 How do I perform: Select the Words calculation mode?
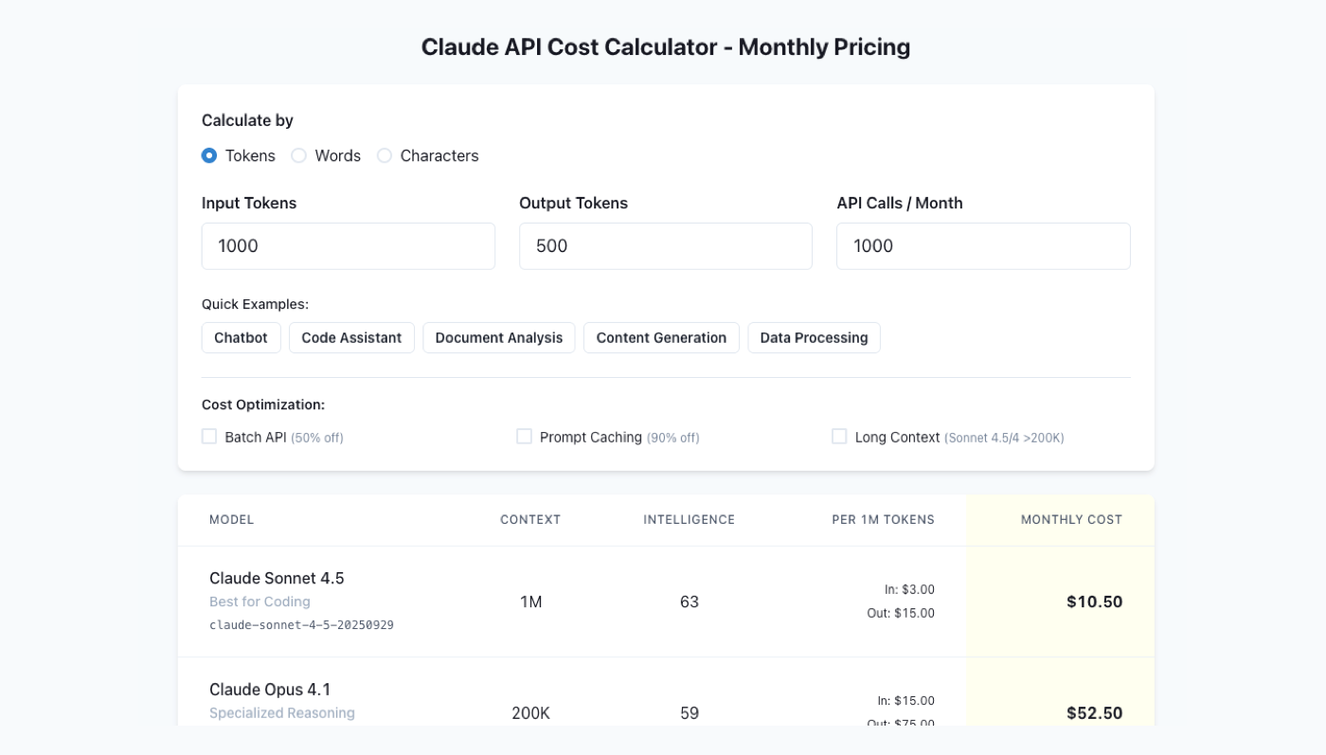pos(298,155)
